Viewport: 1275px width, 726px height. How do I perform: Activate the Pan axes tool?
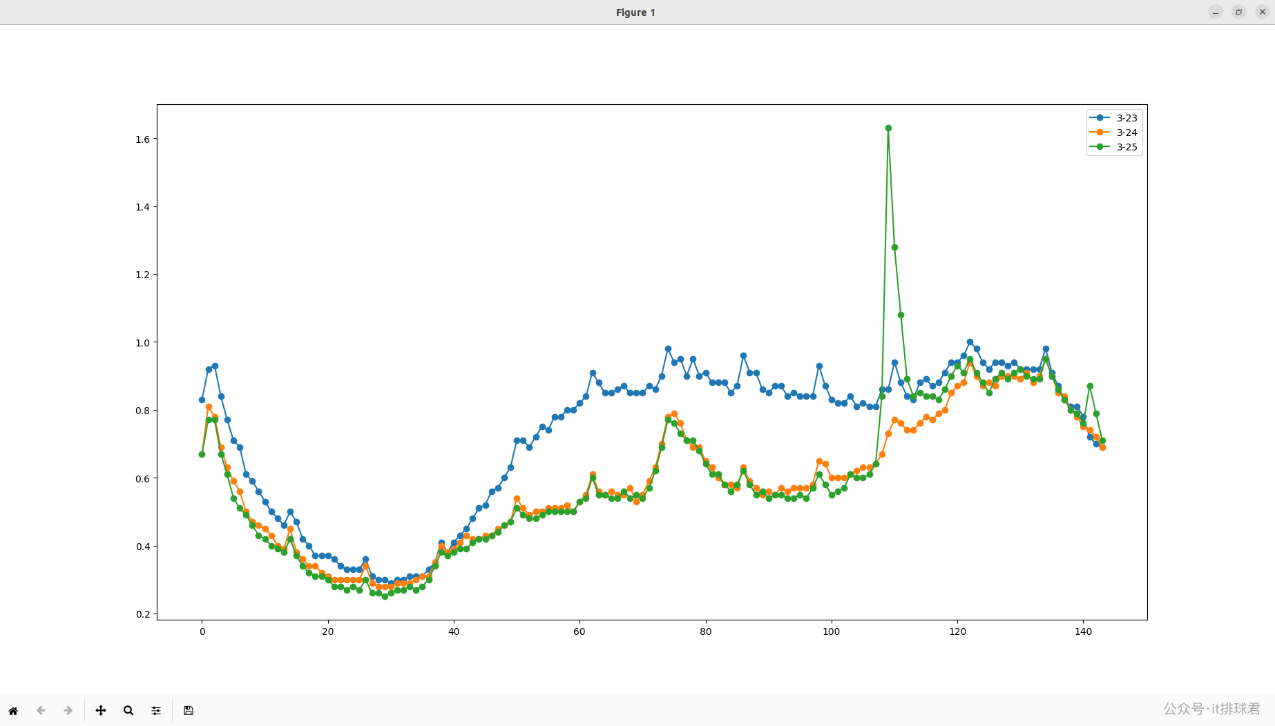[x=101, y=710]
